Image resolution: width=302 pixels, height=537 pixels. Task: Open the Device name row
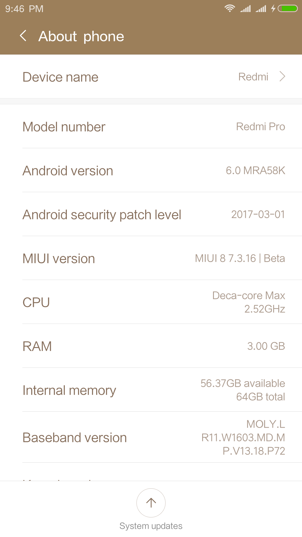point(151,77)
